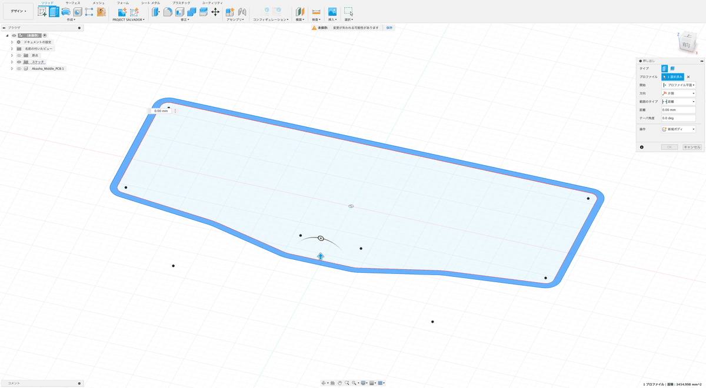Switch to the サーフェス tab
This screenshot has height=388, width=706.
pos(73,3)
